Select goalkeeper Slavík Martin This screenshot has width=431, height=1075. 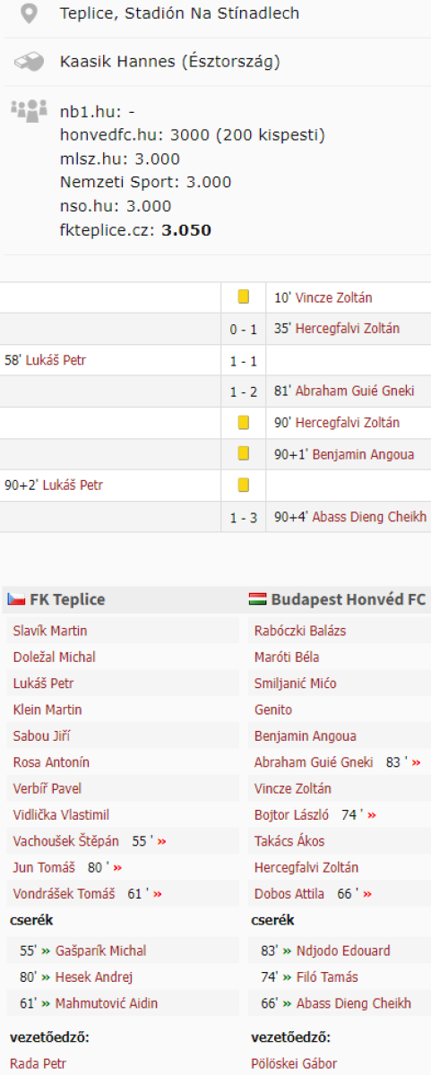pos(50,631)
